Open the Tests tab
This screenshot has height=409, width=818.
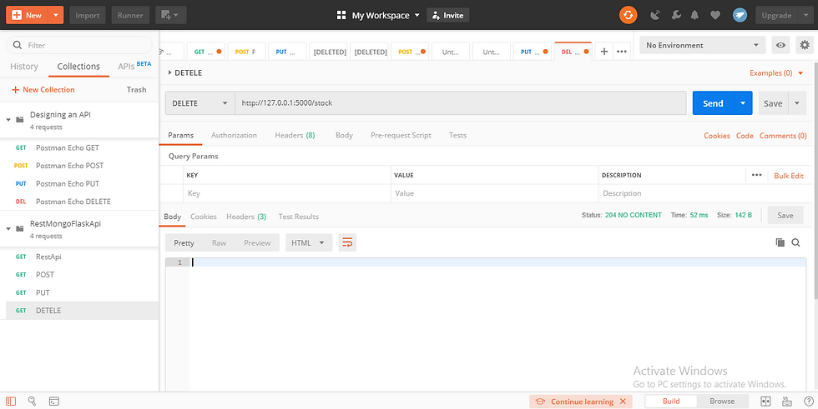[x=457, y=135]
